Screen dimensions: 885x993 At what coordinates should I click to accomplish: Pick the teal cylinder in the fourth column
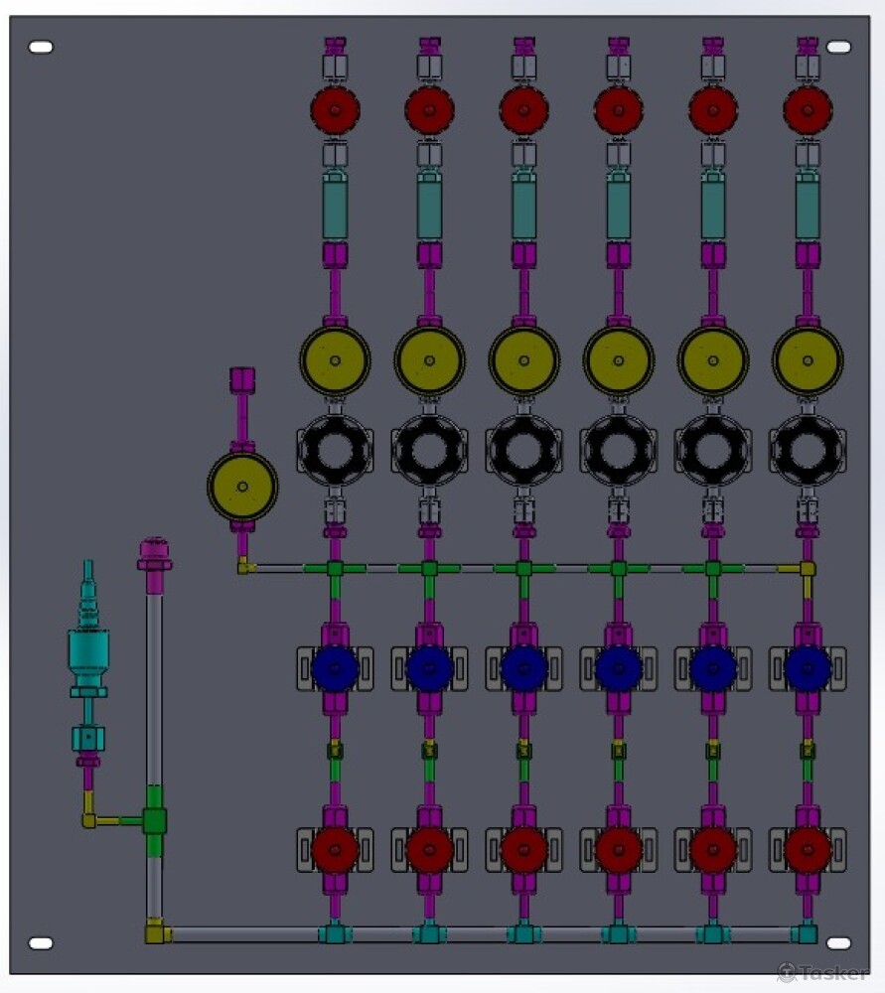pyautogui.click(x=618, y=207)
